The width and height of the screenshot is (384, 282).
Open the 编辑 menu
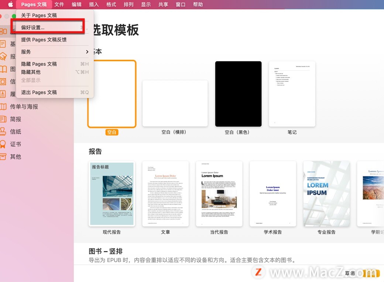pyautogui.click(x=76, y=4)
